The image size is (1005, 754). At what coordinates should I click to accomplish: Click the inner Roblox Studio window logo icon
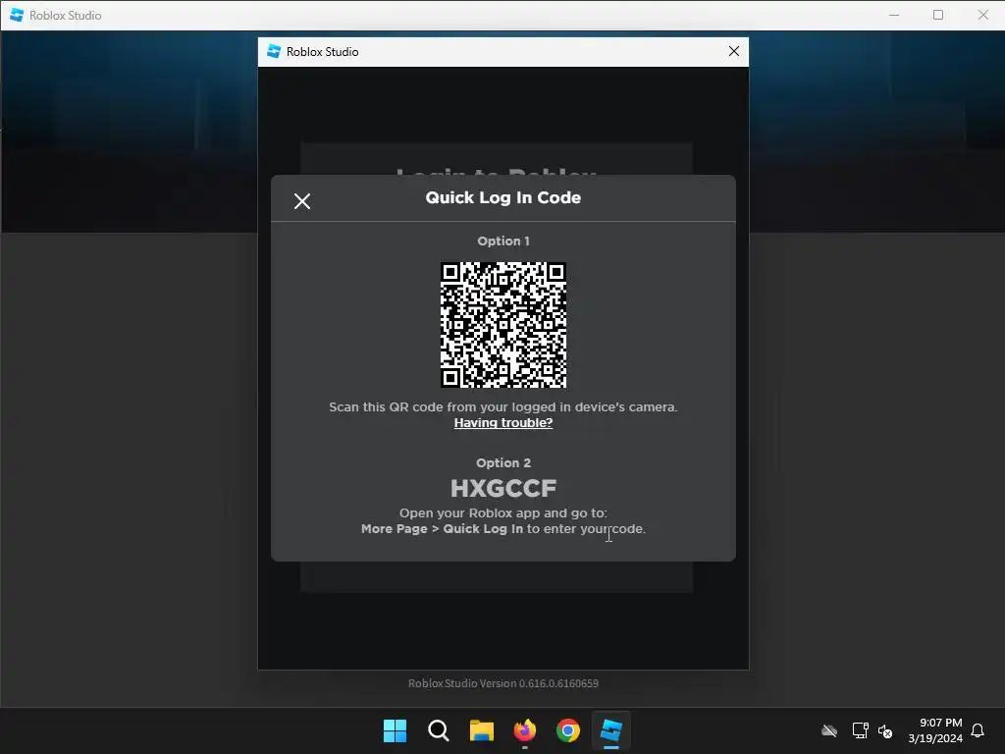tap(274, 51)
